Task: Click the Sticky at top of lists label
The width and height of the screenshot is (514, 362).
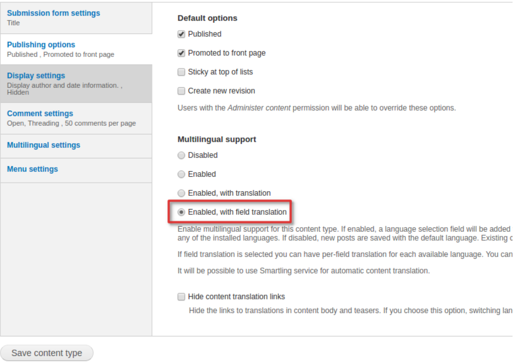Action: pyautogui.click(x=220, y=72)
